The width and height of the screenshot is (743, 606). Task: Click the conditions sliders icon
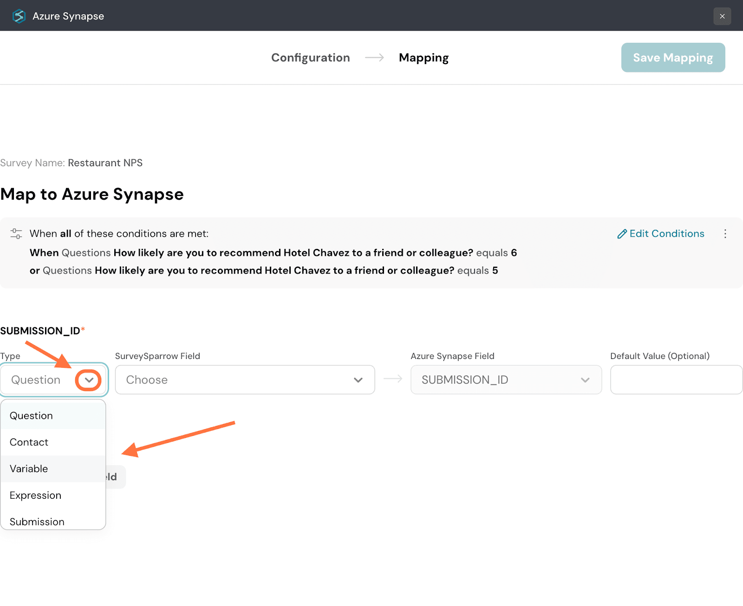[16, 234]
